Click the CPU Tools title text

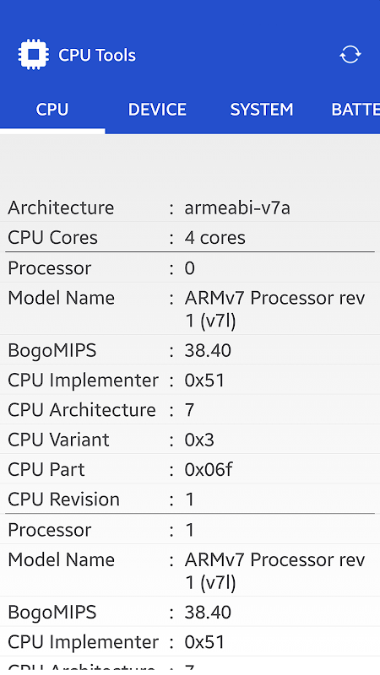coord(97,55)
